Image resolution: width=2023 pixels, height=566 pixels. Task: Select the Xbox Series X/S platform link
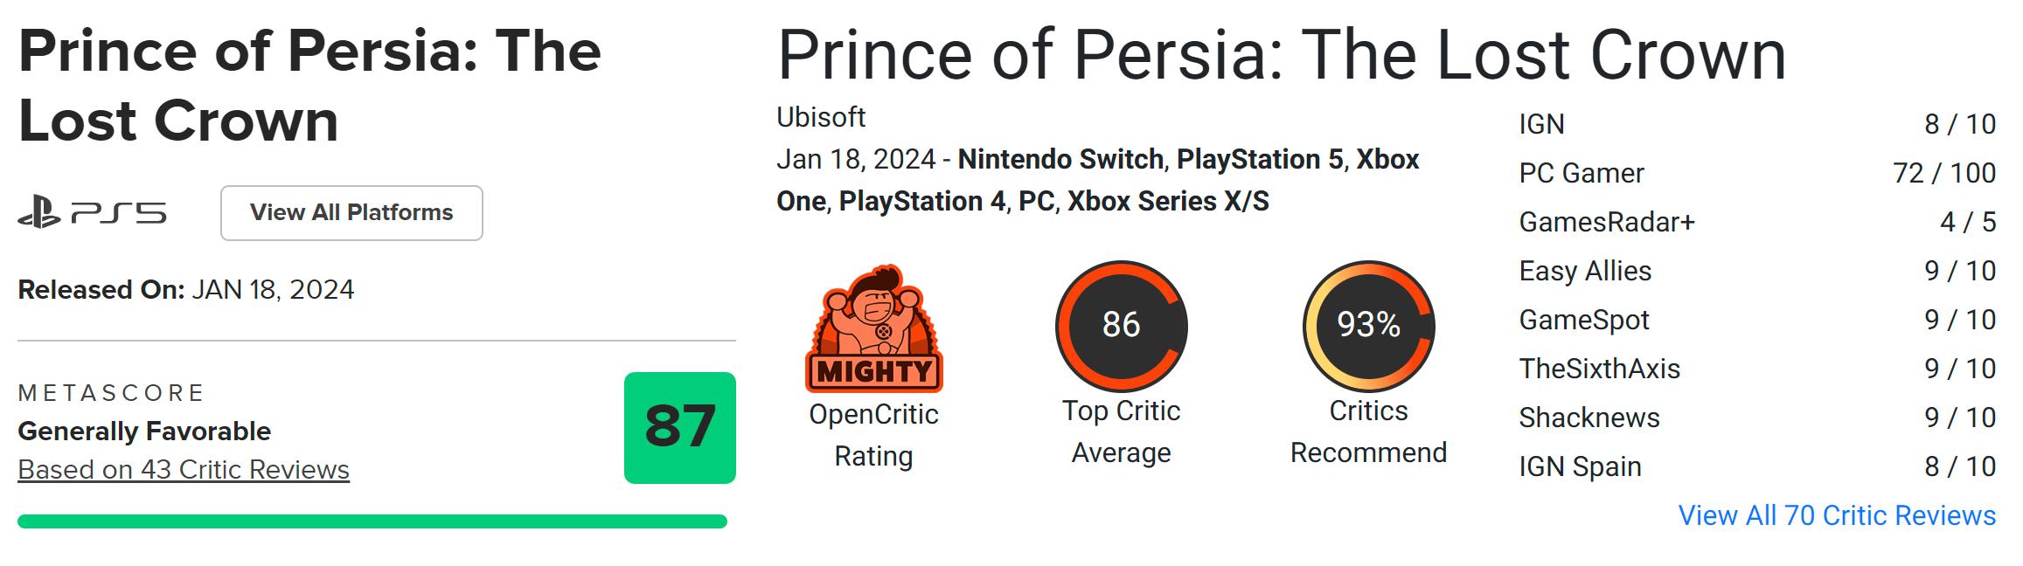[x=1168, y=201]
